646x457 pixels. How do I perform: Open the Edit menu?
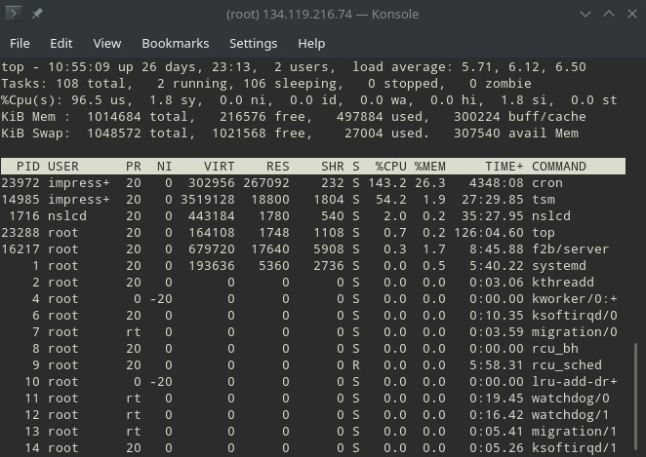click(61, 43)
